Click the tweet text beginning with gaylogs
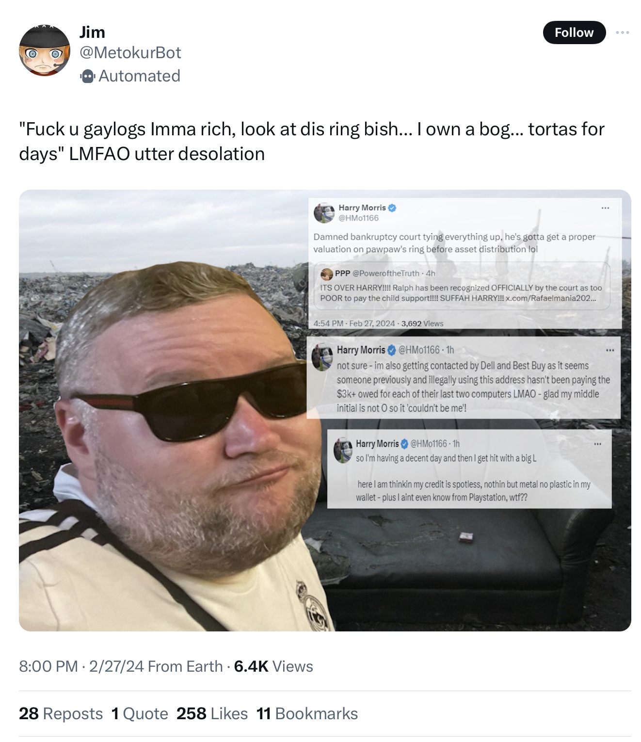The height and width of the screenshot is (742, 641). tap(312, 141)
